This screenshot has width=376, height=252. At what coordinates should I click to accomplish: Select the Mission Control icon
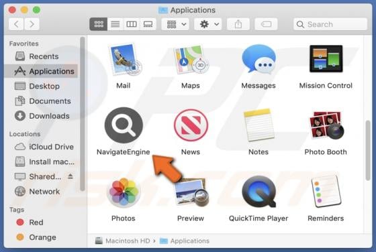point(326,58)
